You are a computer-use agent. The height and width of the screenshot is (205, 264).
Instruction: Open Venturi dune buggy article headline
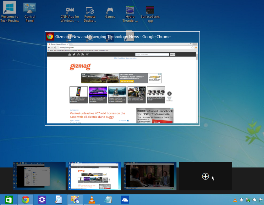click(x=97, y=115)
